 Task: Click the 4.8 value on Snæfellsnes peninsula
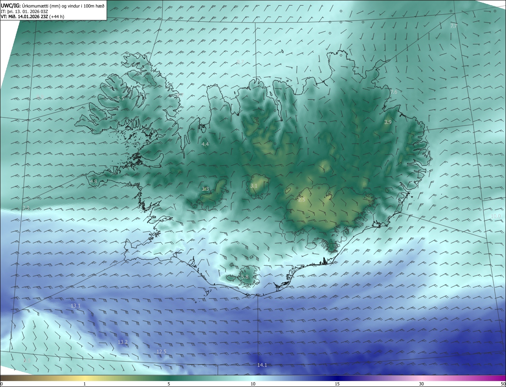click(x=94, y=182)
